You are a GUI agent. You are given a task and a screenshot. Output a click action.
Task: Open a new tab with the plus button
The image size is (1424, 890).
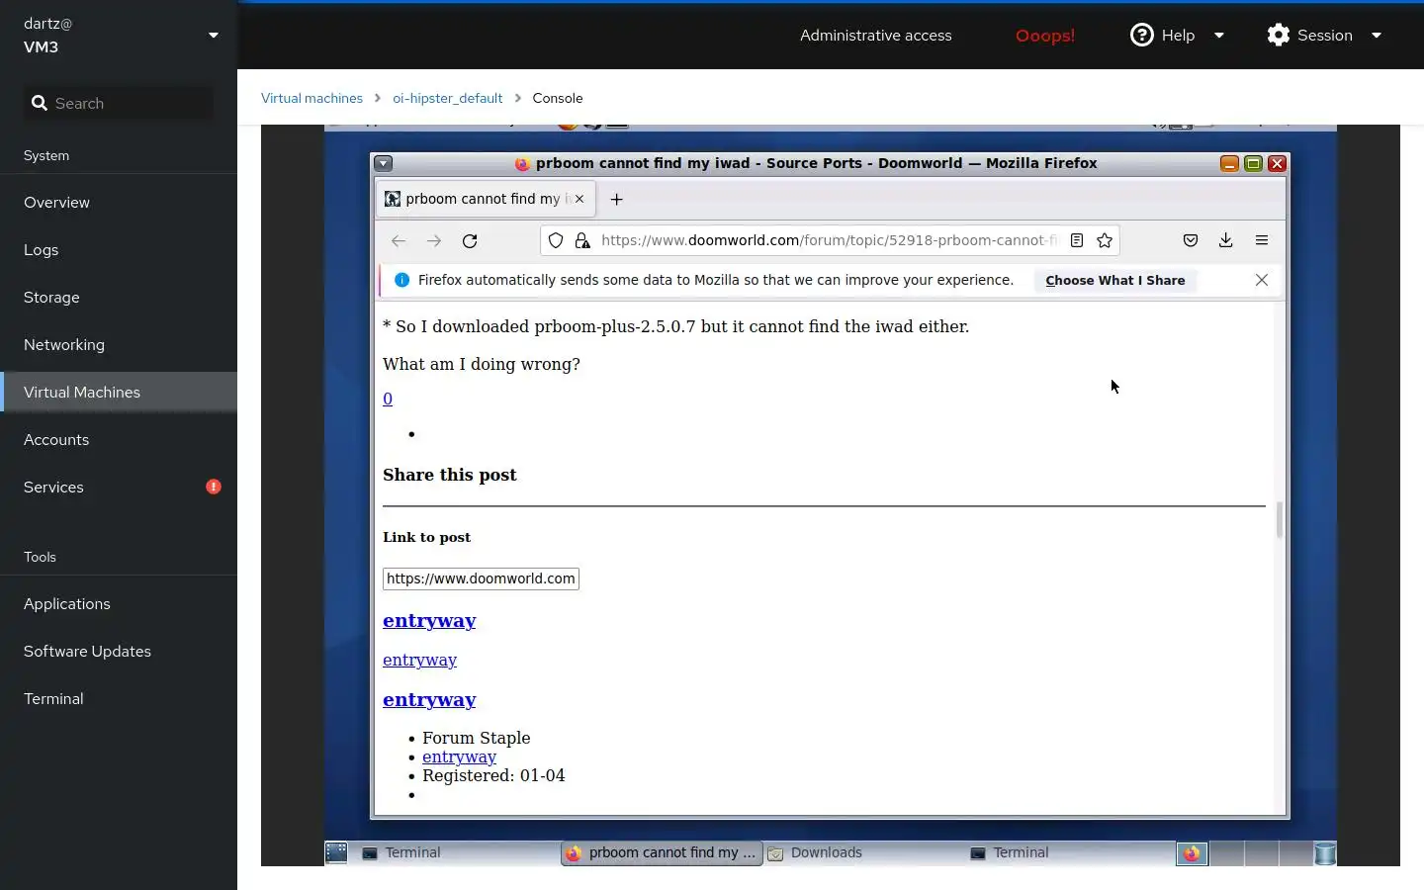pyautogui.click(x=616, y=199)
